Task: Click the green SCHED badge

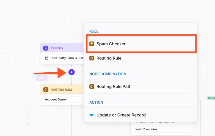Action: [211, 98]
